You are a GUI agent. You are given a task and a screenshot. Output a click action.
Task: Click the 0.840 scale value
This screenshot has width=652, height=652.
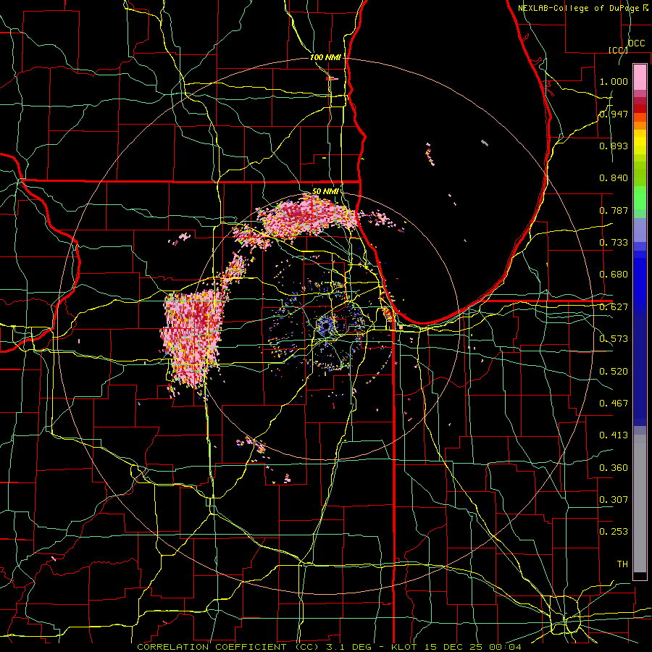[614, 178]
